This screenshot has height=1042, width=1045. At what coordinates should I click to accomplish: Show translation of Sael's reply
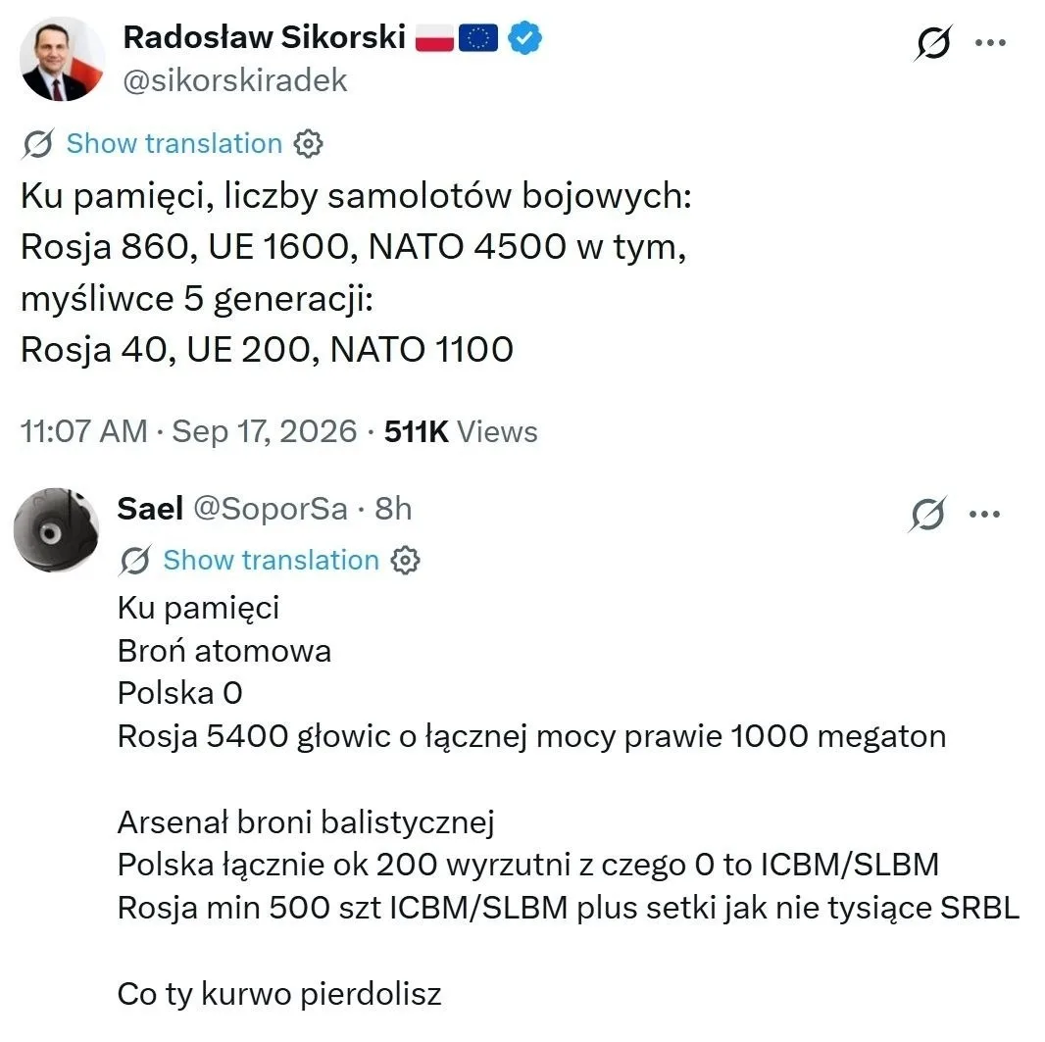(272, 561)
